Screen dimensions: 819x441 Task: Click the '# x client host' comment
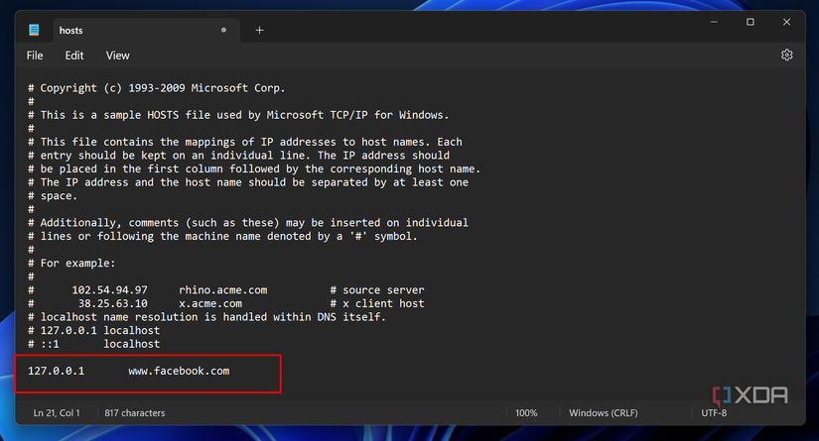tap(377, 304)
